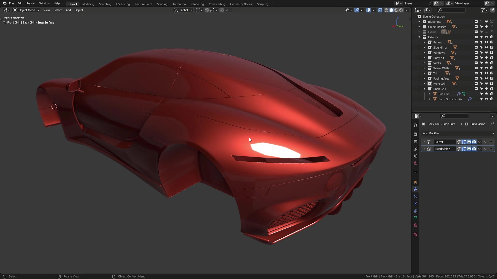Switch to the Sculpting workspace tab
This screenshot has width=497, height=279.
click(x=105, y=4)
